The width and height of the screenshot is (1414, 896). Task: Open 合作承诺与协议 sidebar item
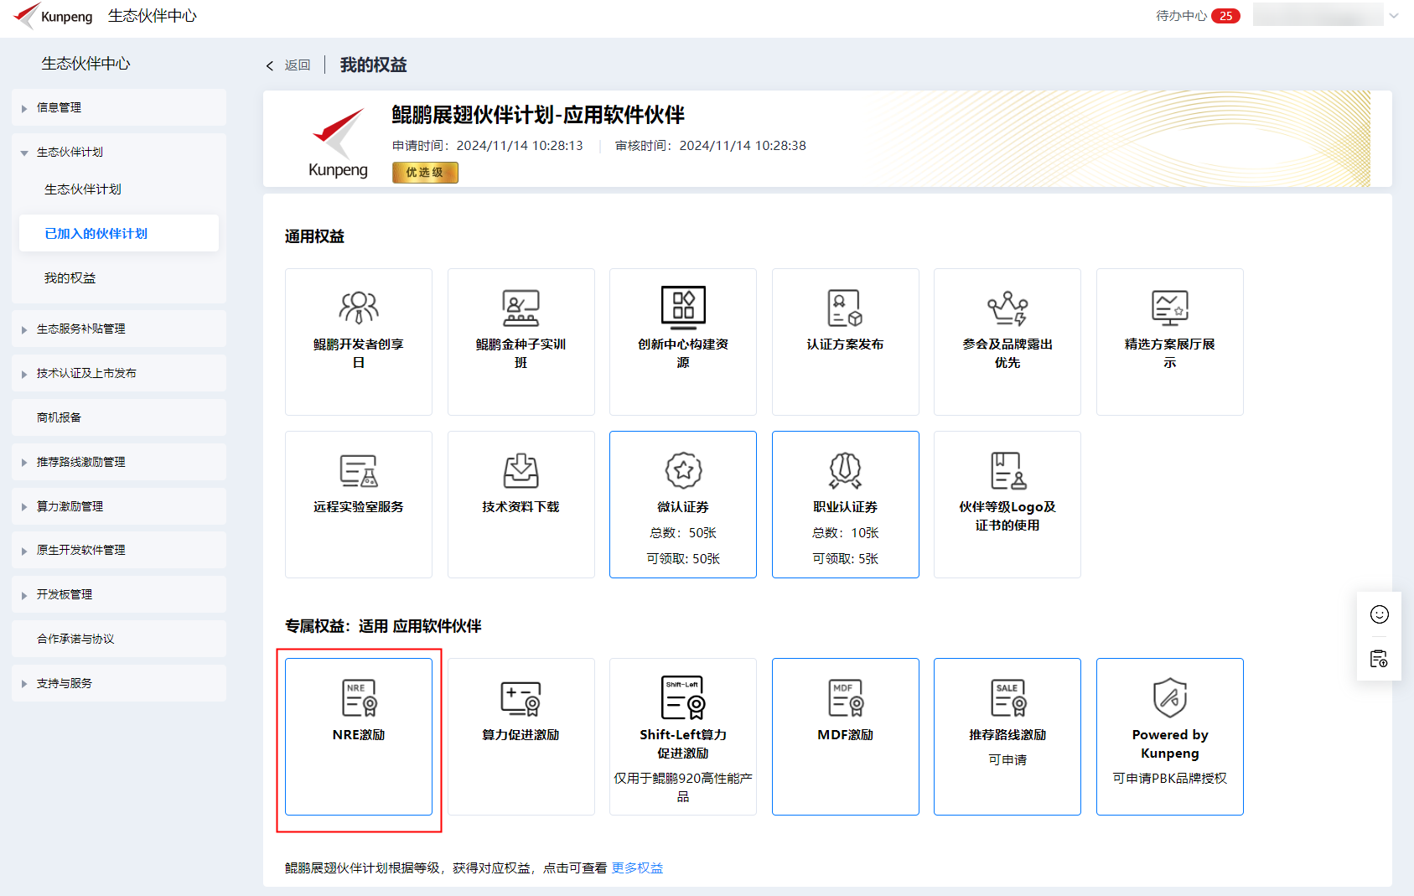point(119,639)
